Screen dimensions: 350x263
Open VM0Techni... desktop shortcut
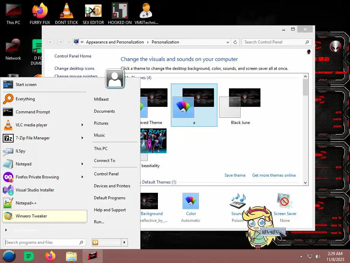pos(146,14)
